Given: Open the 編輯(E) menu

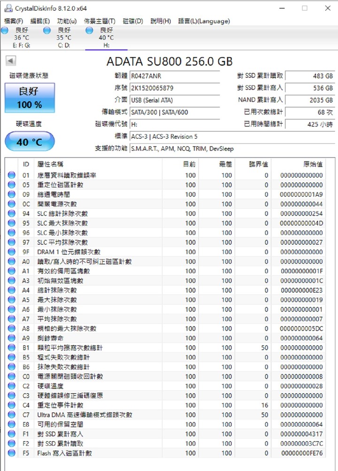Looking at the screenshot, I should pos(40,21).
